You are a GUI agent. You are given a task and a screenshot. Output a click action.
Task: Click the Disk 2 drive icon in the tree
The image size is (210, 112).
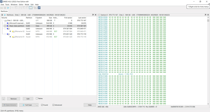tap(6, 21)
